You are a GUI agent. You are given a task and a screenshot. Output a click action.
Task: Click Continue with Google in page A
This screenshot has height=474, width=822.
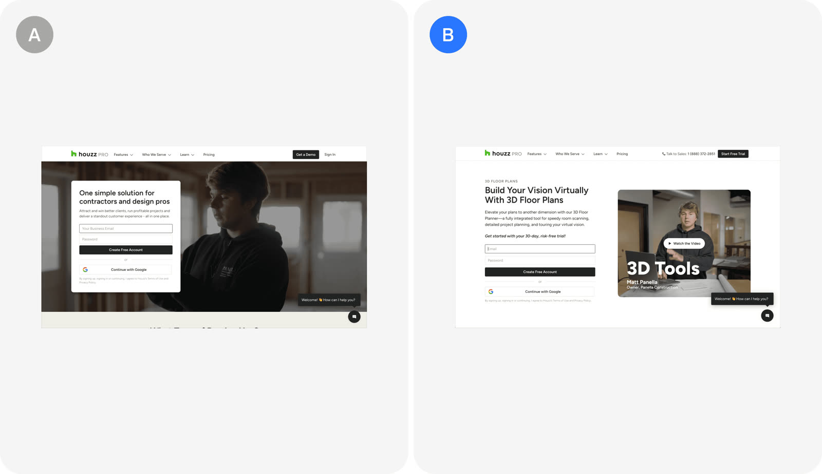coord(126,269)
